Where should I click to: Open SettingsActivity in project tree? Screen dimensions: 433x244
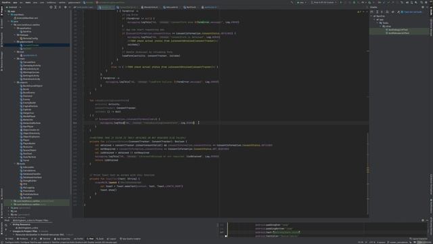(30, 75)
